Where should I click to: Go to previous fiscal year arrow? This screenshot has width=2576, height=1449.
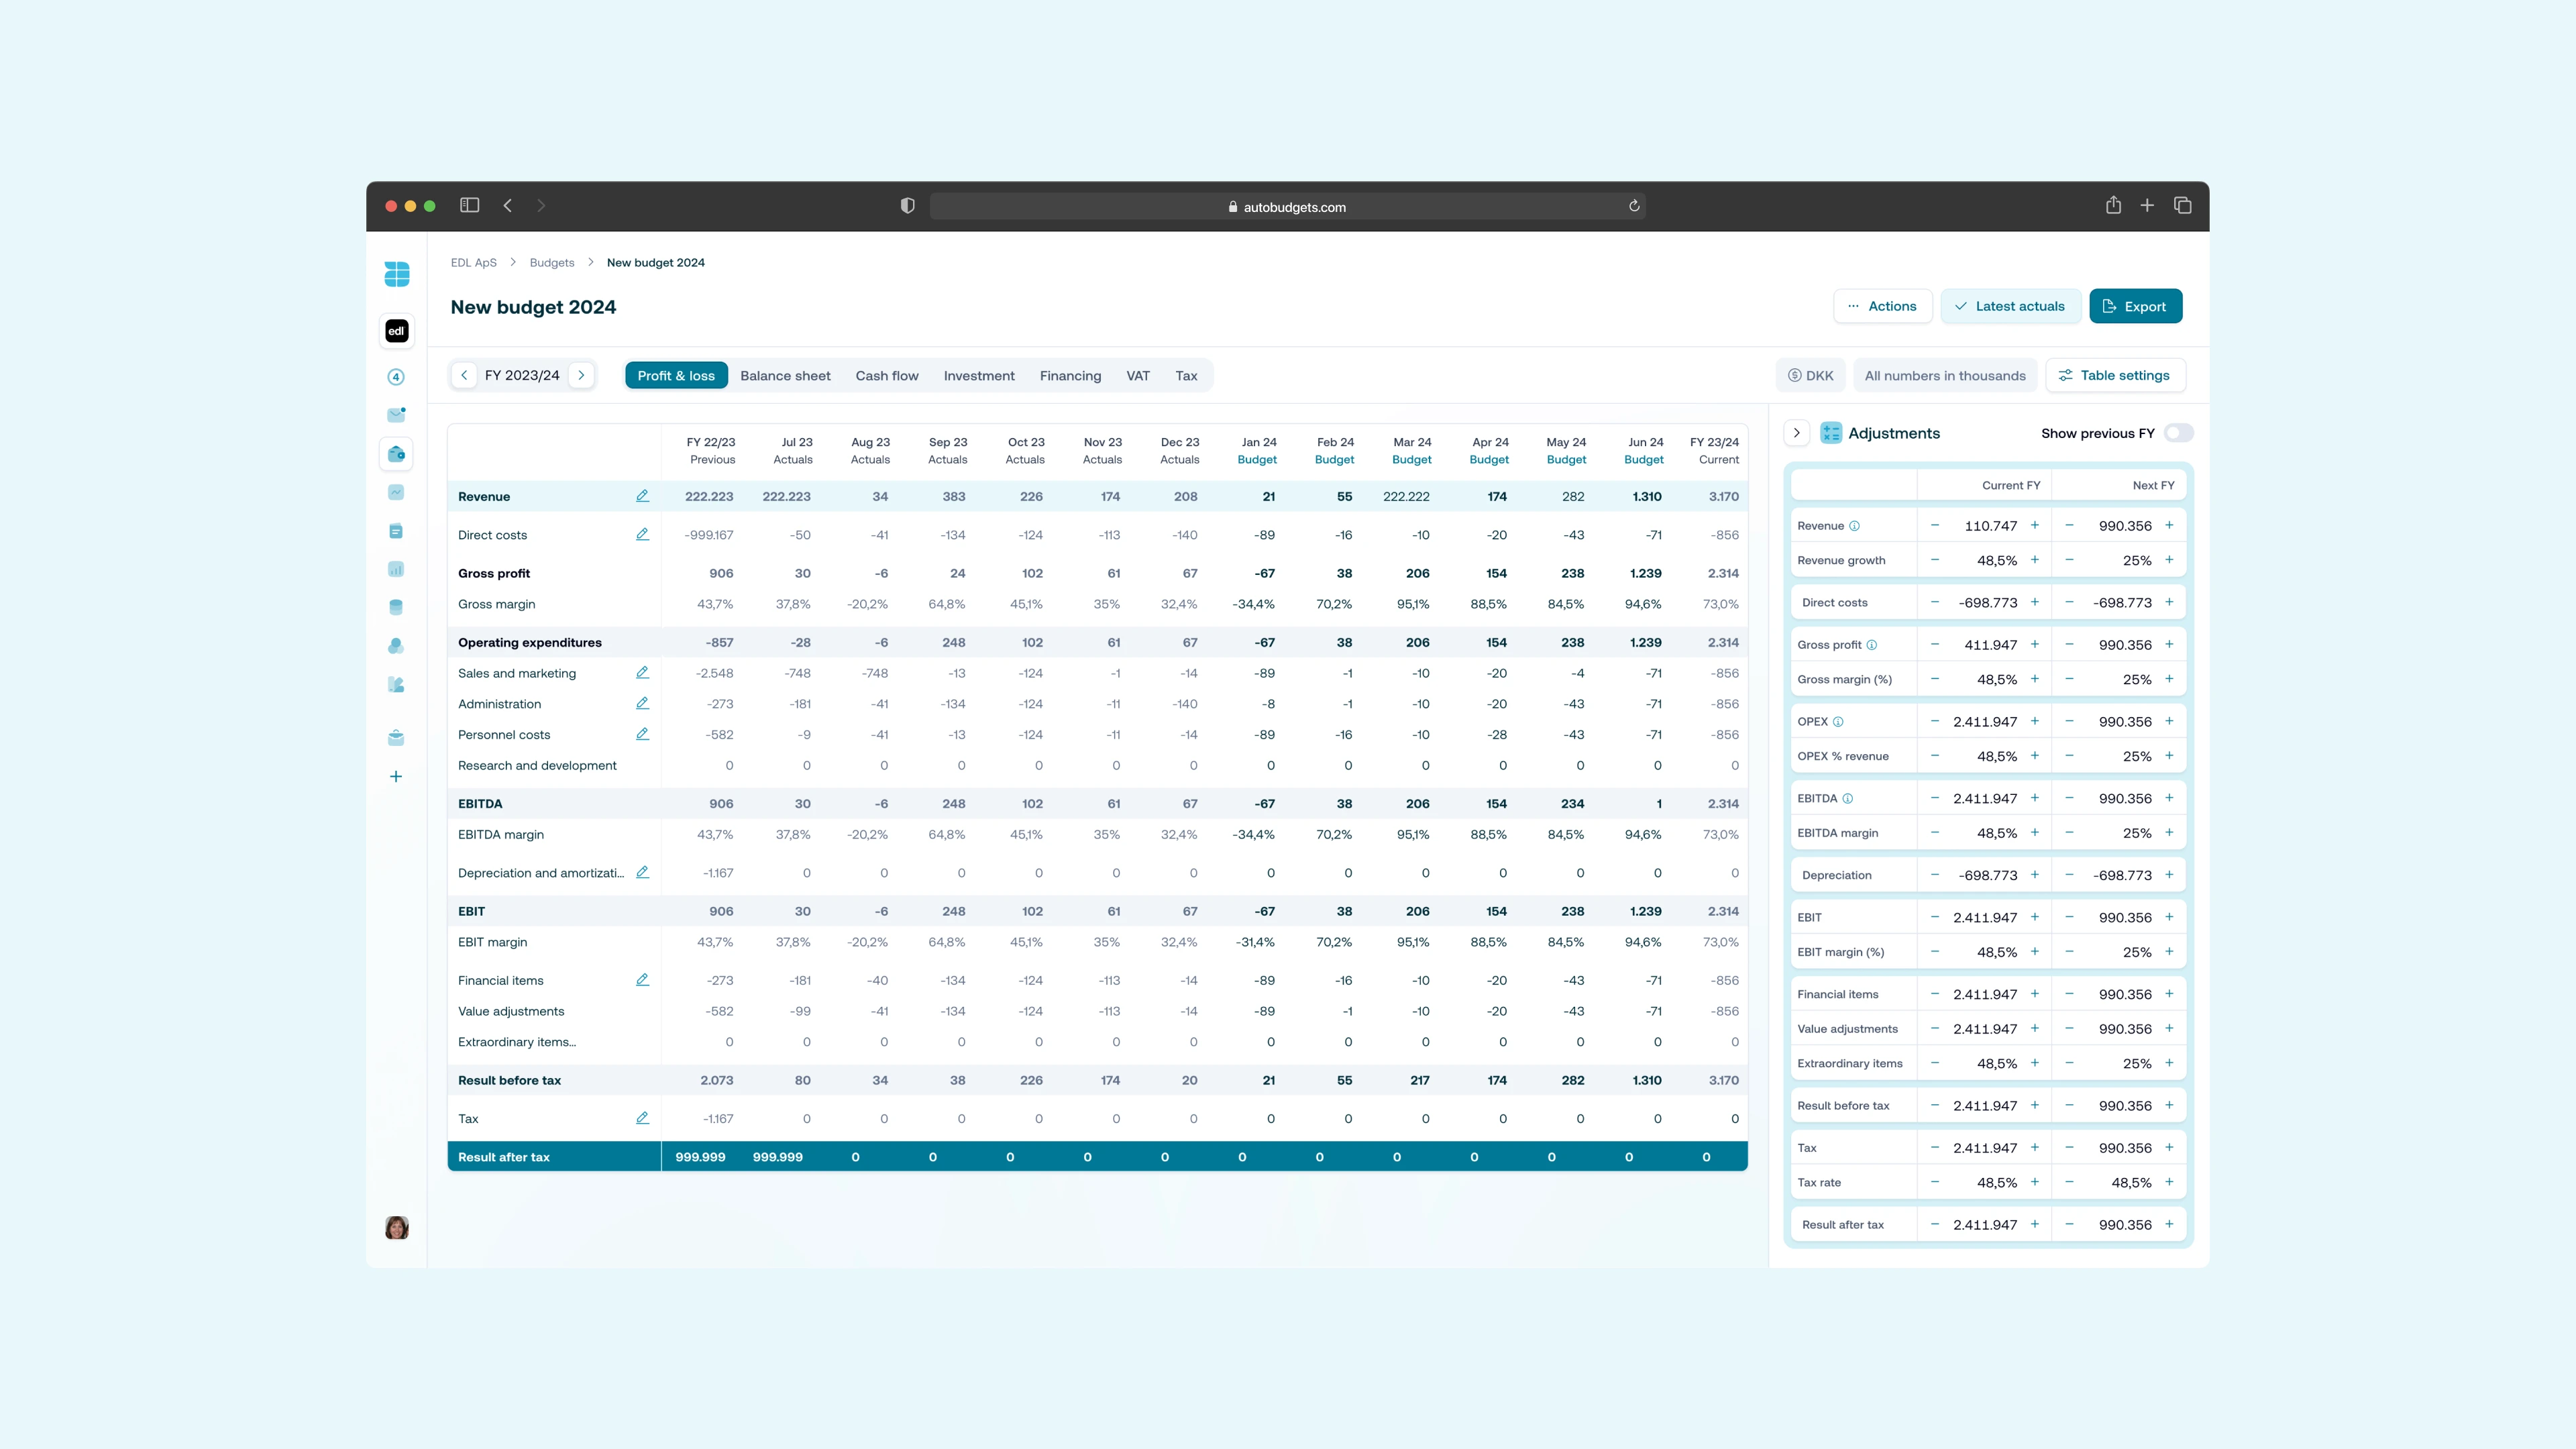464,375
